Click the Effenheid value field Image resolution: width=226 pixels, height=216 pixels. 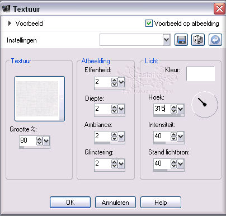[103, 82]
